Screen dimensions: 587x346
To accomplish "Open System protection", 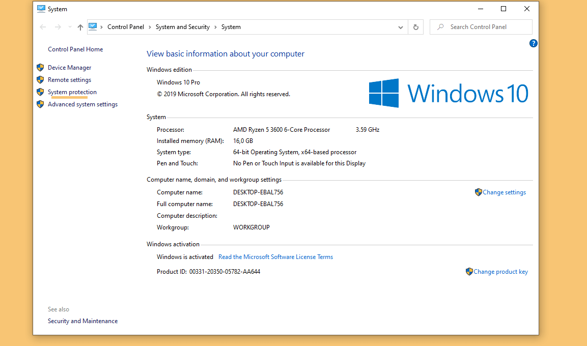I will pyautogui.click(x=72, y=92).
